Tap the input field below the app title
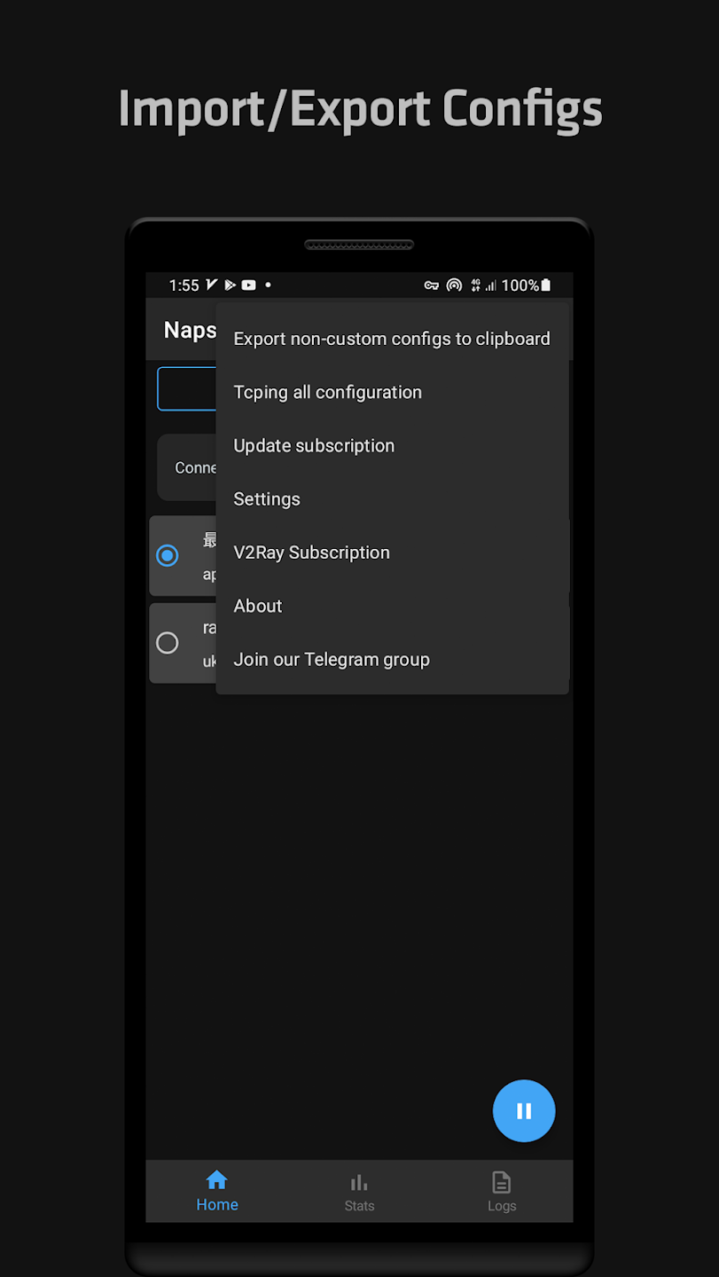This screenshot has width=719, height=1277. click(x=186, y=388)
